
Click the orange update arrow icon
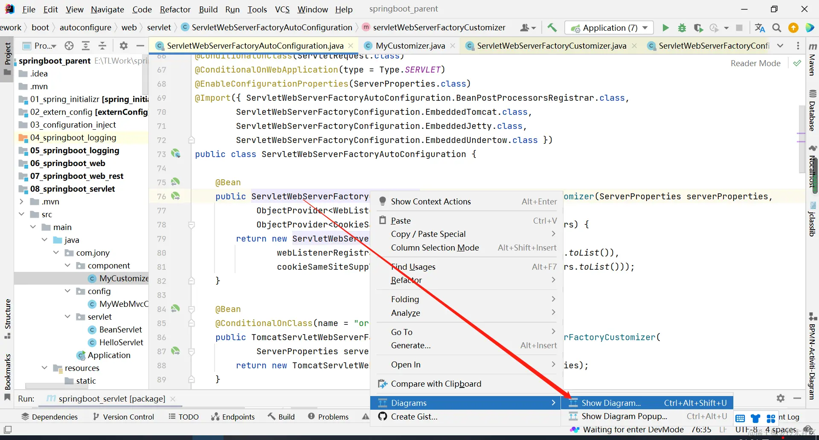click(793, 28)
